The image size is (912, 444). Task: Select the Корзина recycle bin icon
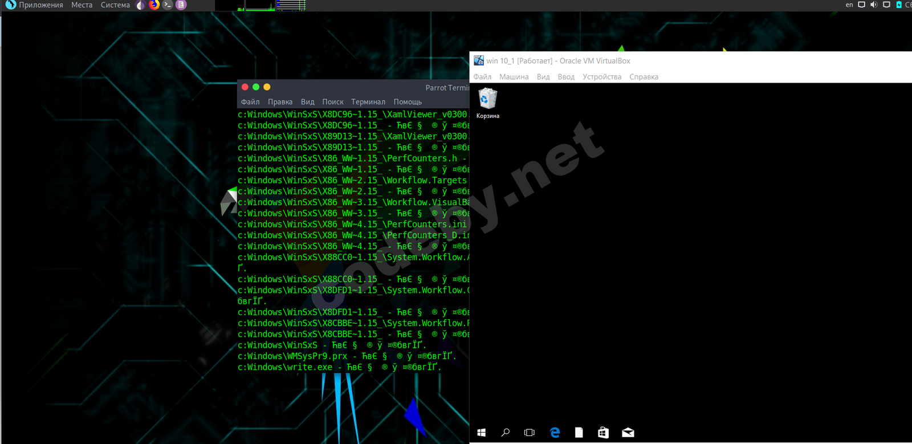(x=488, y=103)
